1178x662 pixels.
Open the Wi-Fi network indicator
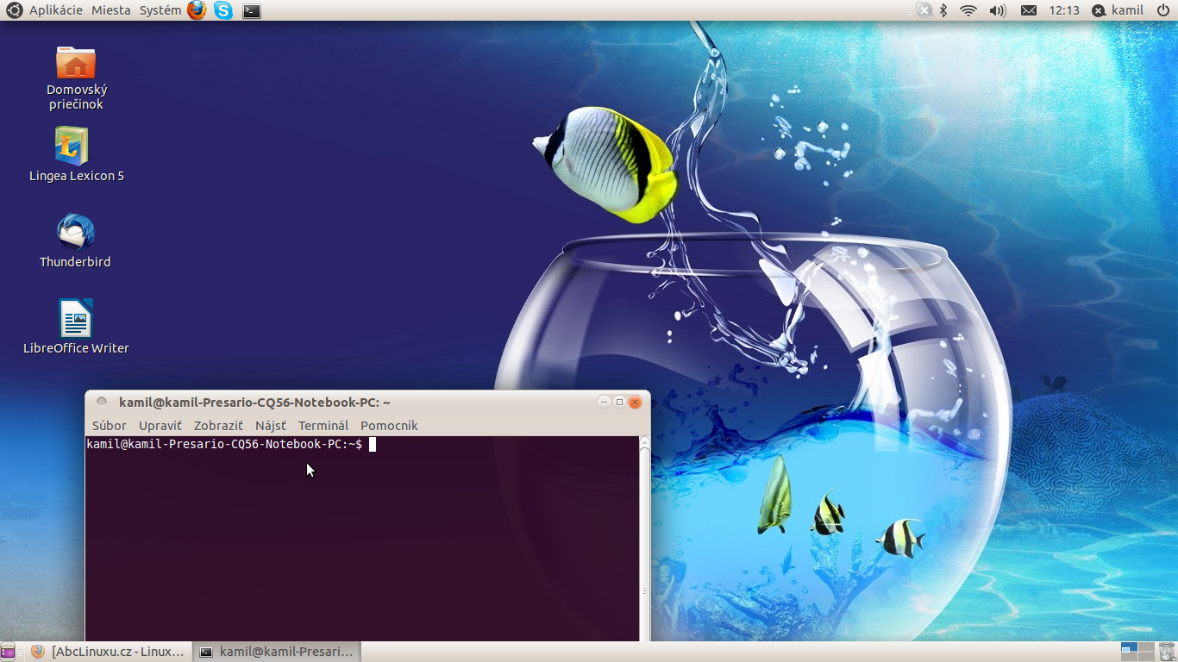click(x=968, y=10)
